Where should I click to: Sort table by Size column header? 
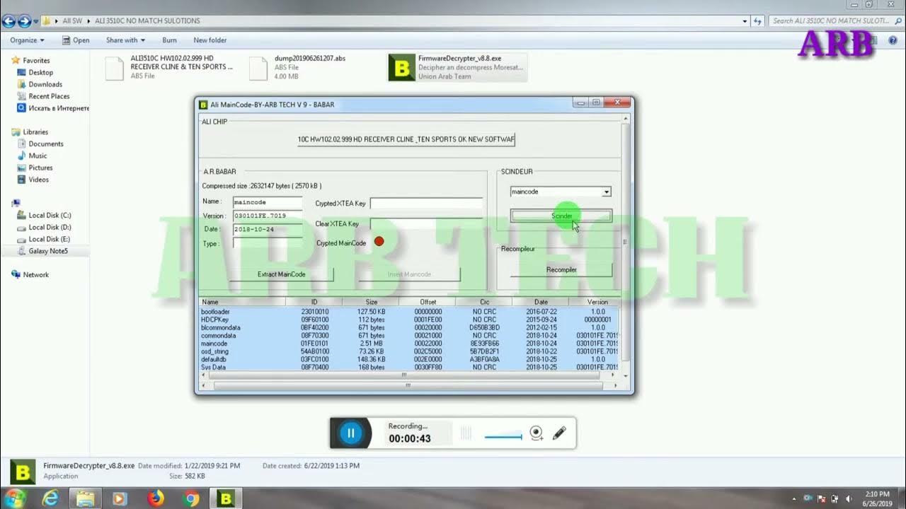pos(371,302)
